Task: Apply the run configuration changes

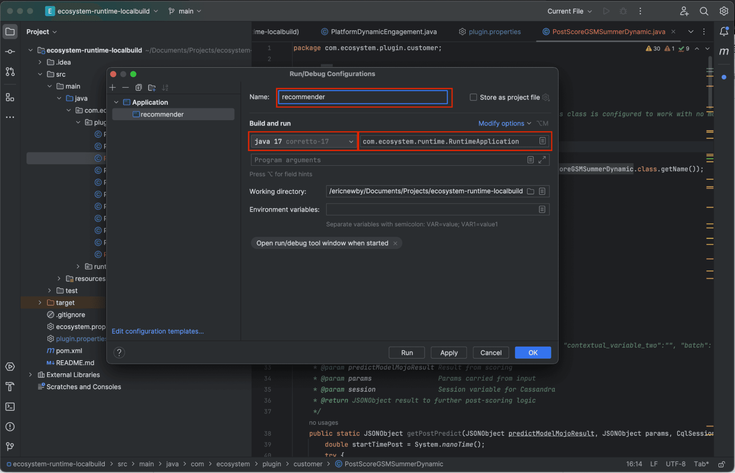Action: click(449, 352)
